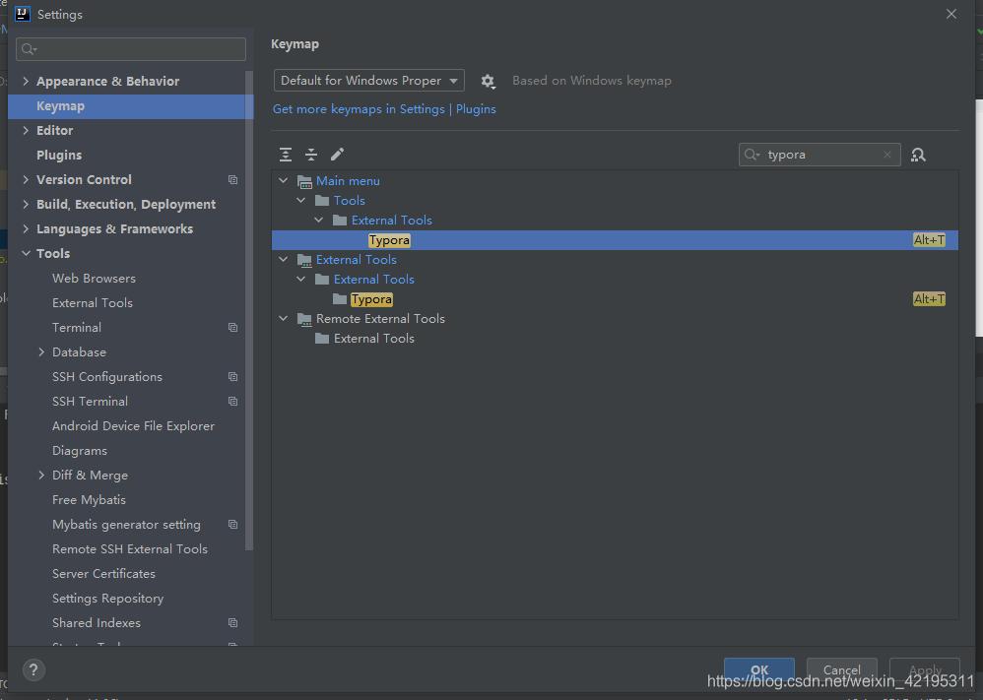Image resolution: width=983 pixels, height=700 pixels.
Task: Collapse the Tools settings section
Action: (26, 254)
